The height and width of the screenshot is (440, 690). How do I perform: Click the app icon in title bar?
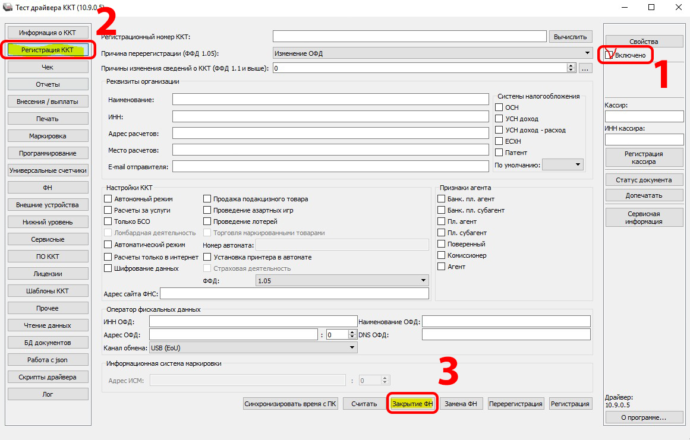pos(8,7)
